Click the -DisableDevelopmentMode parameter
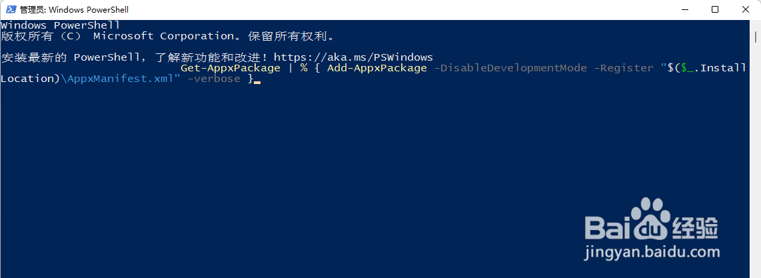 [510, 68]
